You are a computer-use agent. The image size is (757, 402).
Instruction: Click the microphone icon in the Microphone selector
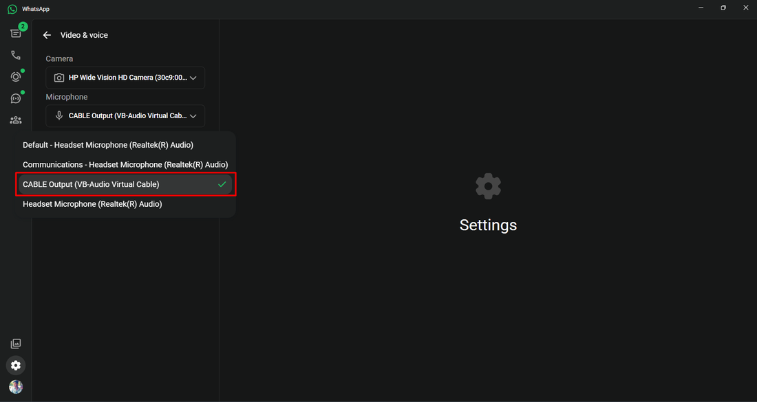point(59,115)
